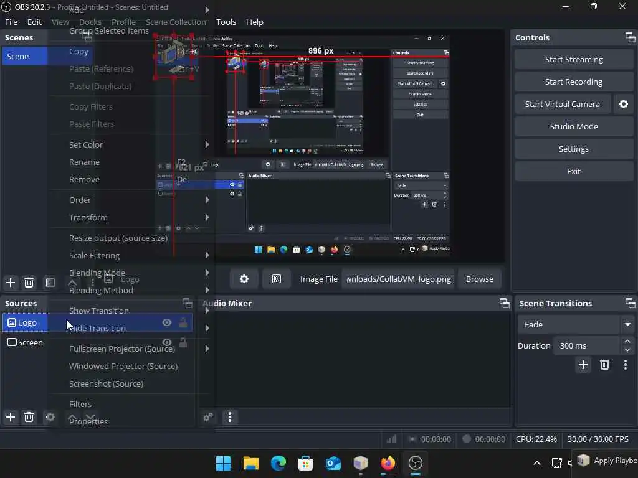Click the stream connection status bars icon

391,439
